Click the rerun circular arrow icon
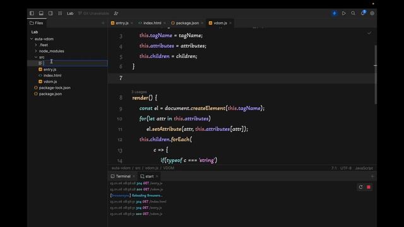The image size is (404, 227). point(360,187)
